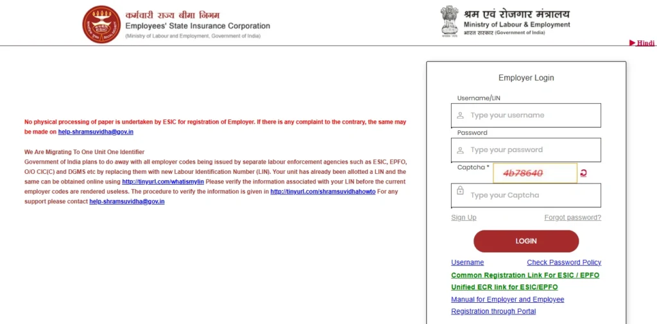Screen dimensions: 657x324
Task: Click the user icon in password field
Action: click(x=460, y=150)
